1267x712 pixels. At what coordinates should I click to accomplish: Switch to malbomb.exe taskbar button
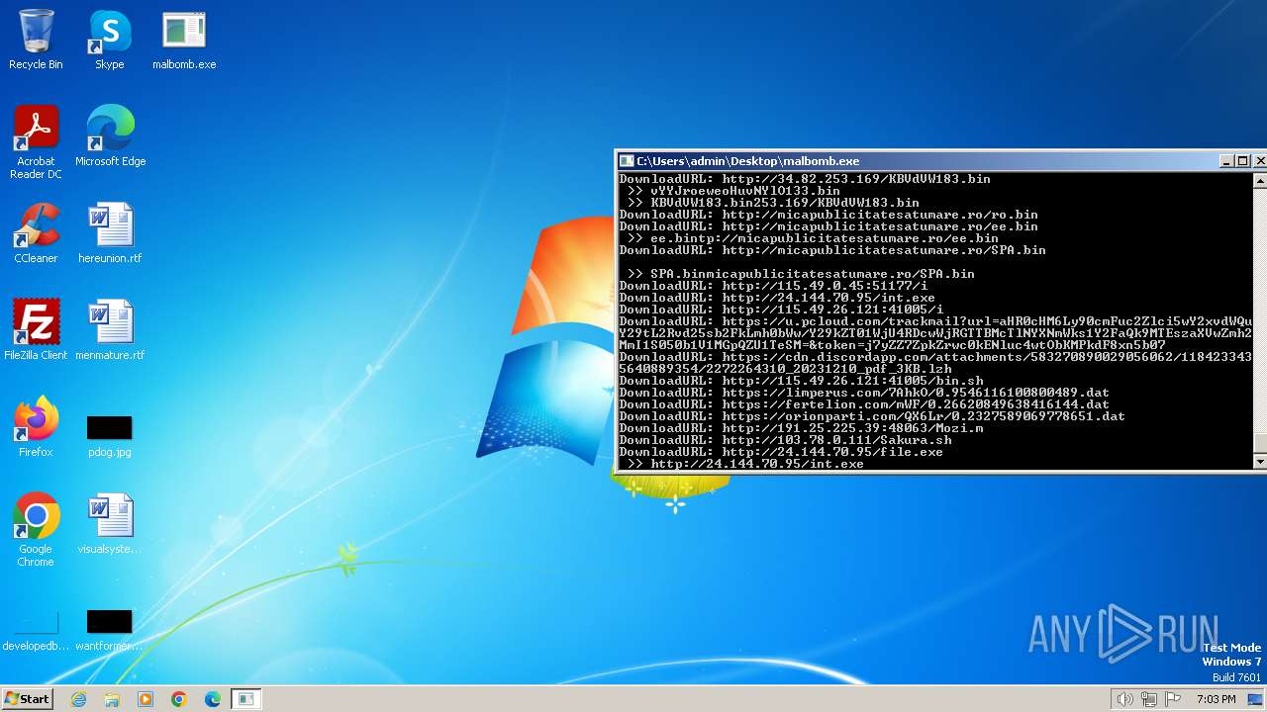pos(245,699)
